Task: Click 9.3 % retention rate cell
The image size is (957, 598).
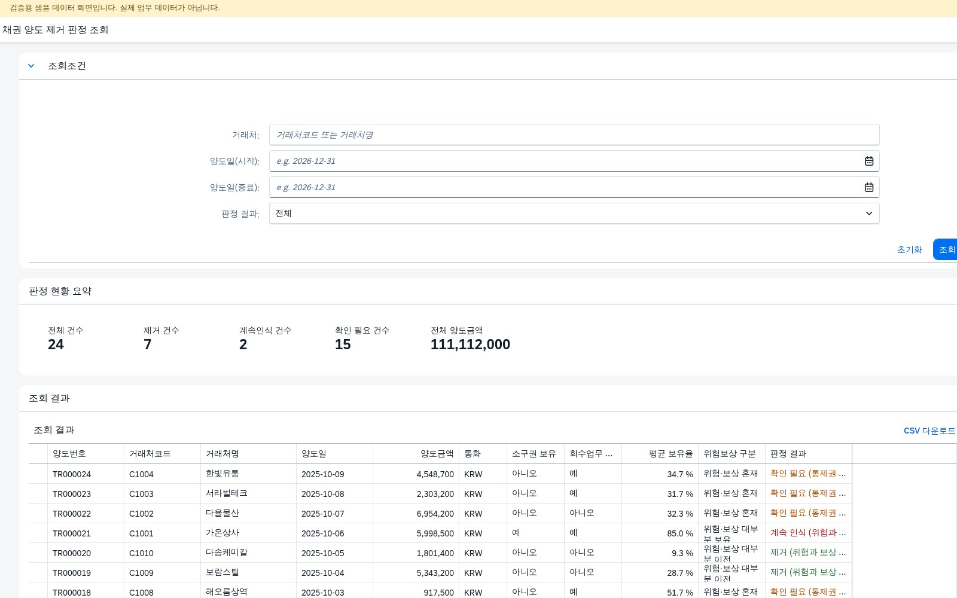Action: click(682, 553)
